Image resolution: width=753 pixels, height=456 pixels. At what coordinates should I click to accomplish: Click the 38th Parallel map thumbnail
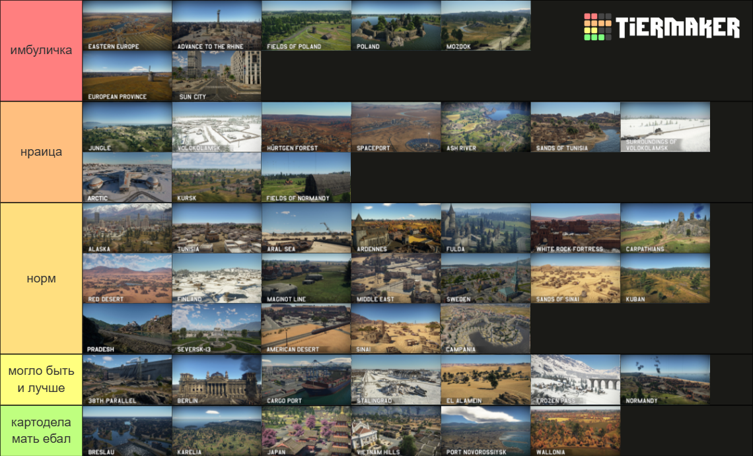pyautogui.click(x=127, y=379)
